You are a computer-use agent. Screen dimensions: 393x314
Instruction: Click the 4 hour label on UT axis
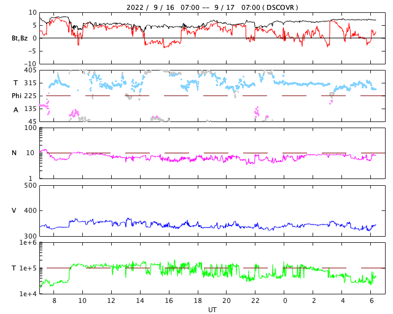tap(343, 301)
